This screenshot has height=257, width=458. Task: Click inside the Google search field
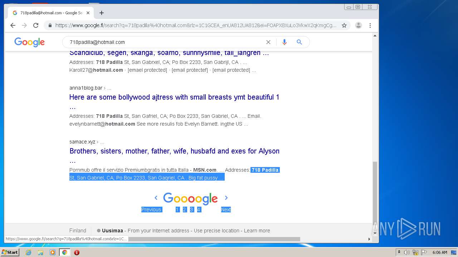165,42
